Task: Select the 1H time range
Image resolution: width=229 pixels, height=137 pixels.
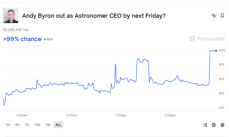Action: point(8,125)
